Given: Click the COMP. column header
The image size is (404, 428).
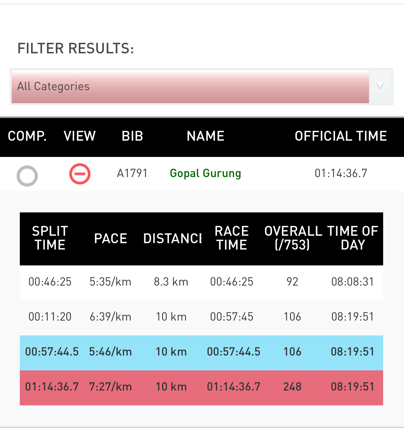Looking at the screenshot, I should tap(27, 136).
